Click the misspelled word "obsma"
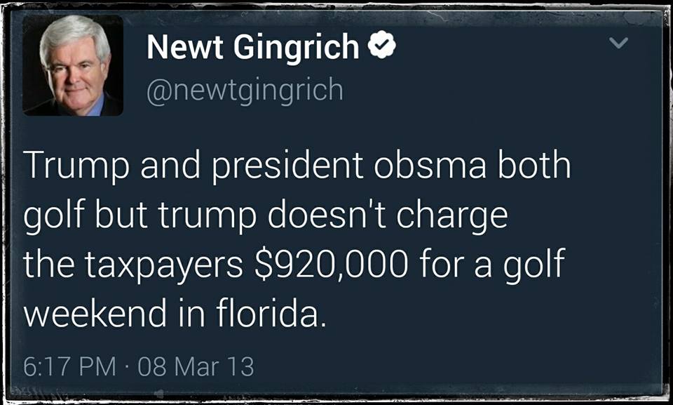 pos(430,166)
